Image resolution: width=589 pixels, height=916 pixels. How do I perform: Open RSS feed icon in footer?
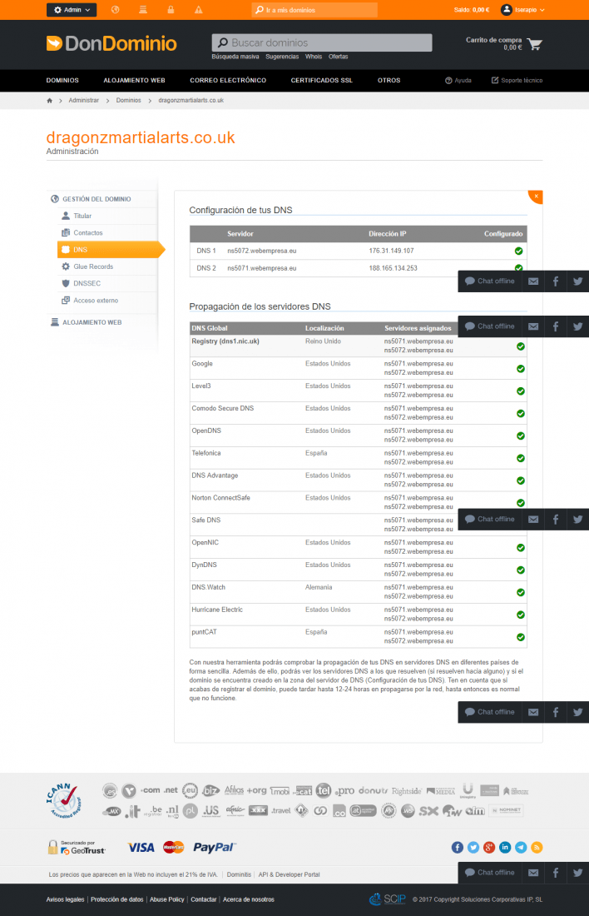tap(537, 848)
